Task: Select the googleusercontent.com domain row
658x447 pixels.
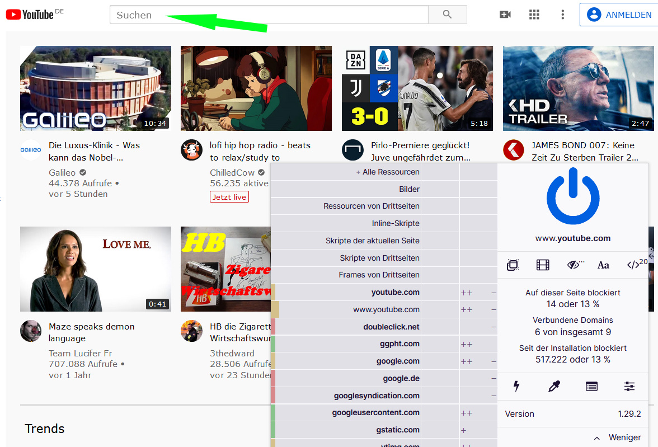Action: 345,412
